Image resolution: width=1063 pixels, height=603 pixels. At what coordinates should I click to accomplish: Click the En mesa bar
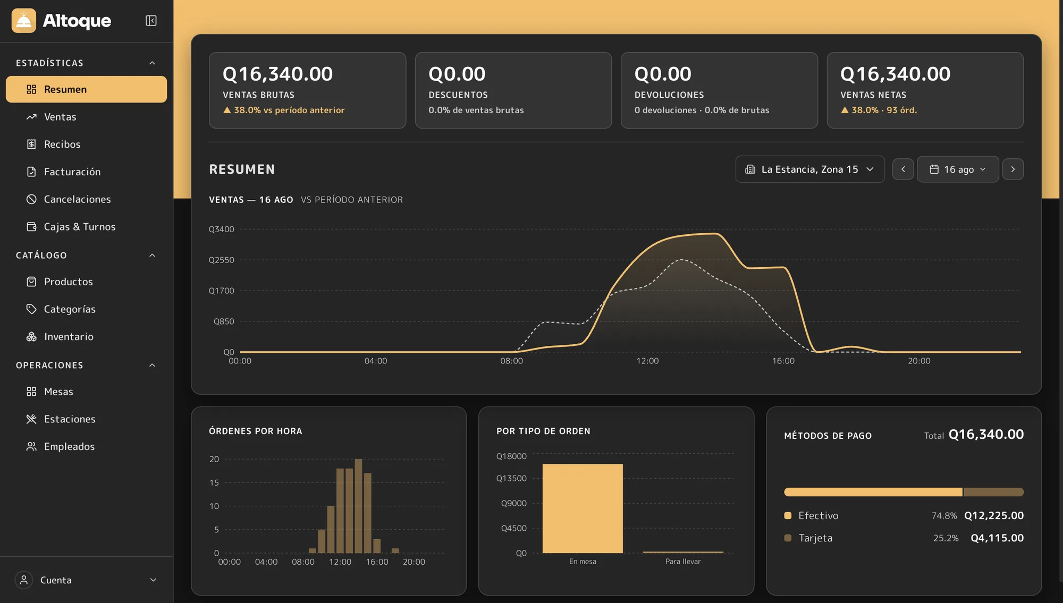tap(583, 508)
